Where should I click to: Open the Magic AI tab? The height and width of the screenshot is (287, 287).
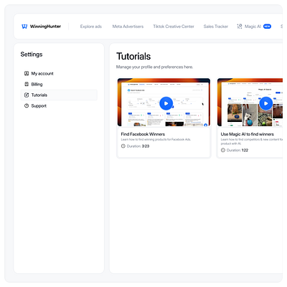(253, 27)
